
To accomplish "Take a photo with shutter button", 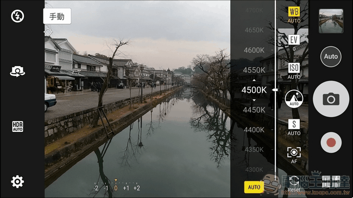I will [331, 99].
